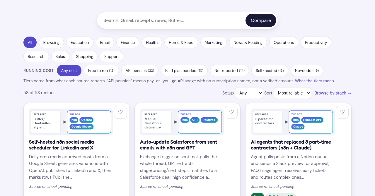
Task: Select the Any cost filter
Action: (69, 71)
